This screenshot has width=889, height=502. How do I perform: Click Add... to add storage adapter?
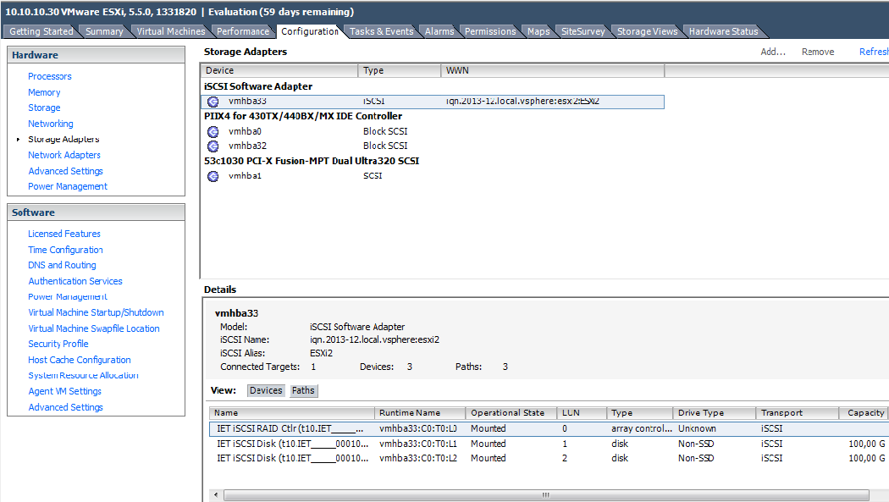point(773,52)
